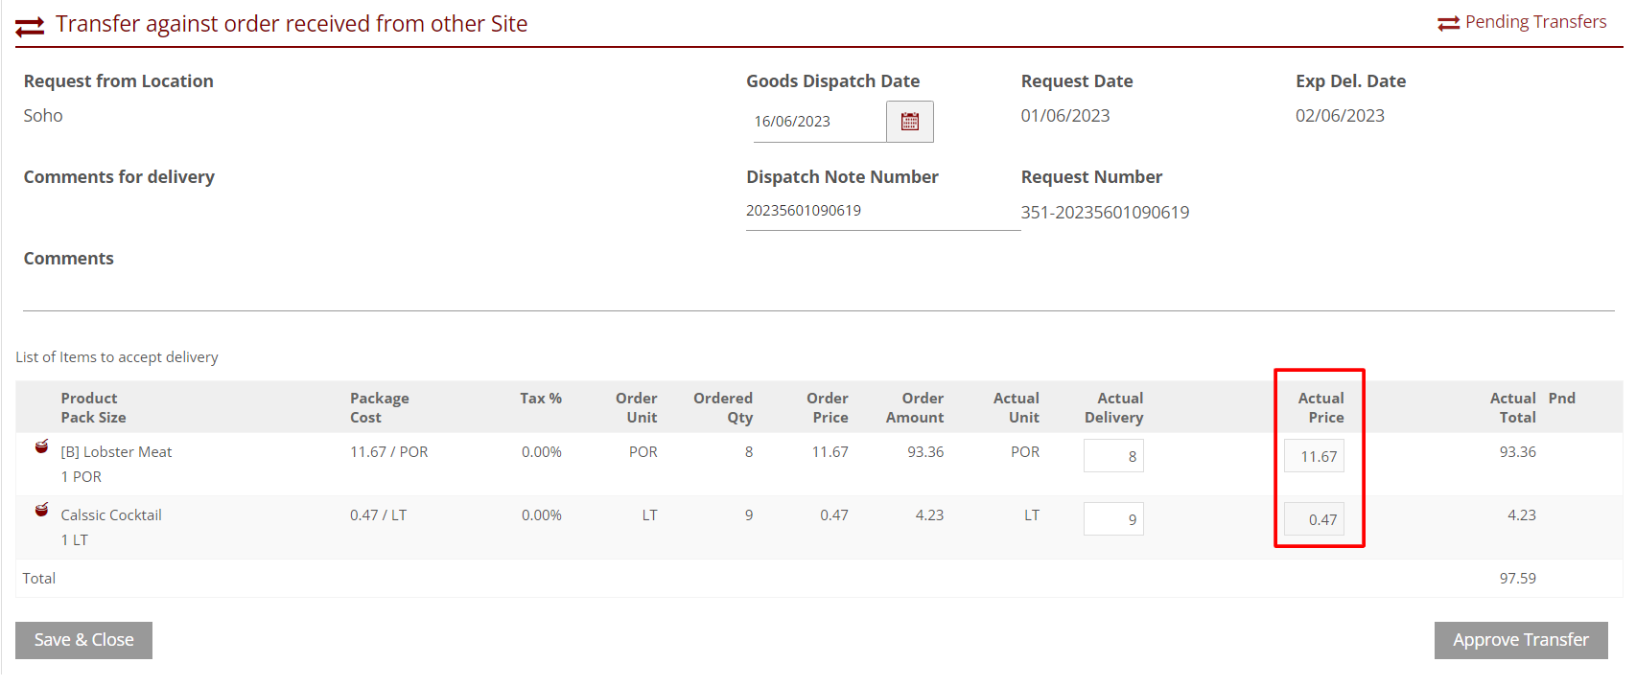This screenshot has height=686, width=1636.
Task: Click the Package Cost column header
Action: tap(379, 407)
